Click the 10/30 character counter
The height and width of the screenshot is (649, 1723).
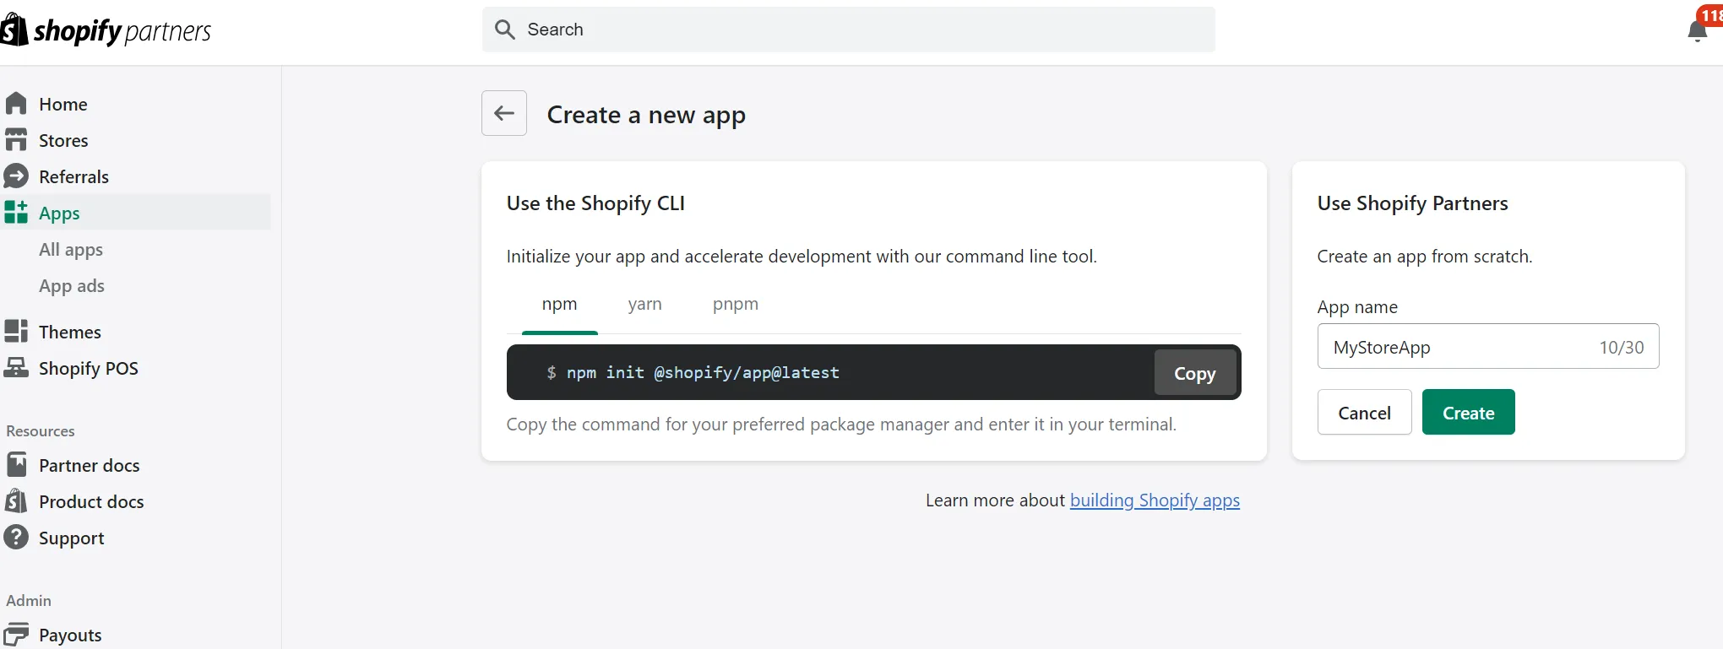pos(1622,348)
